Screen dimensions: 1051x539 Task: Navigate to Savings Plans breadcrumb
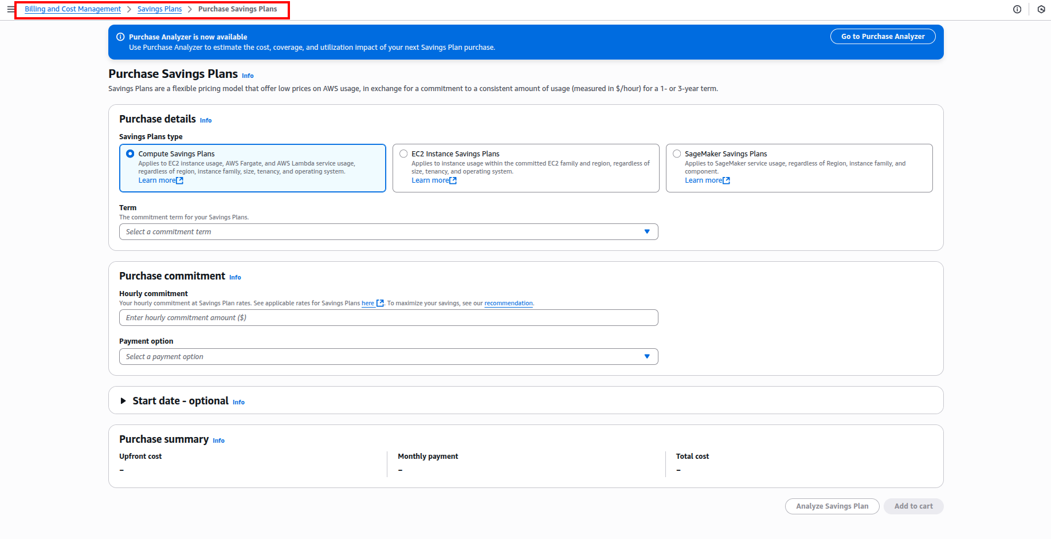coord(159,9)
